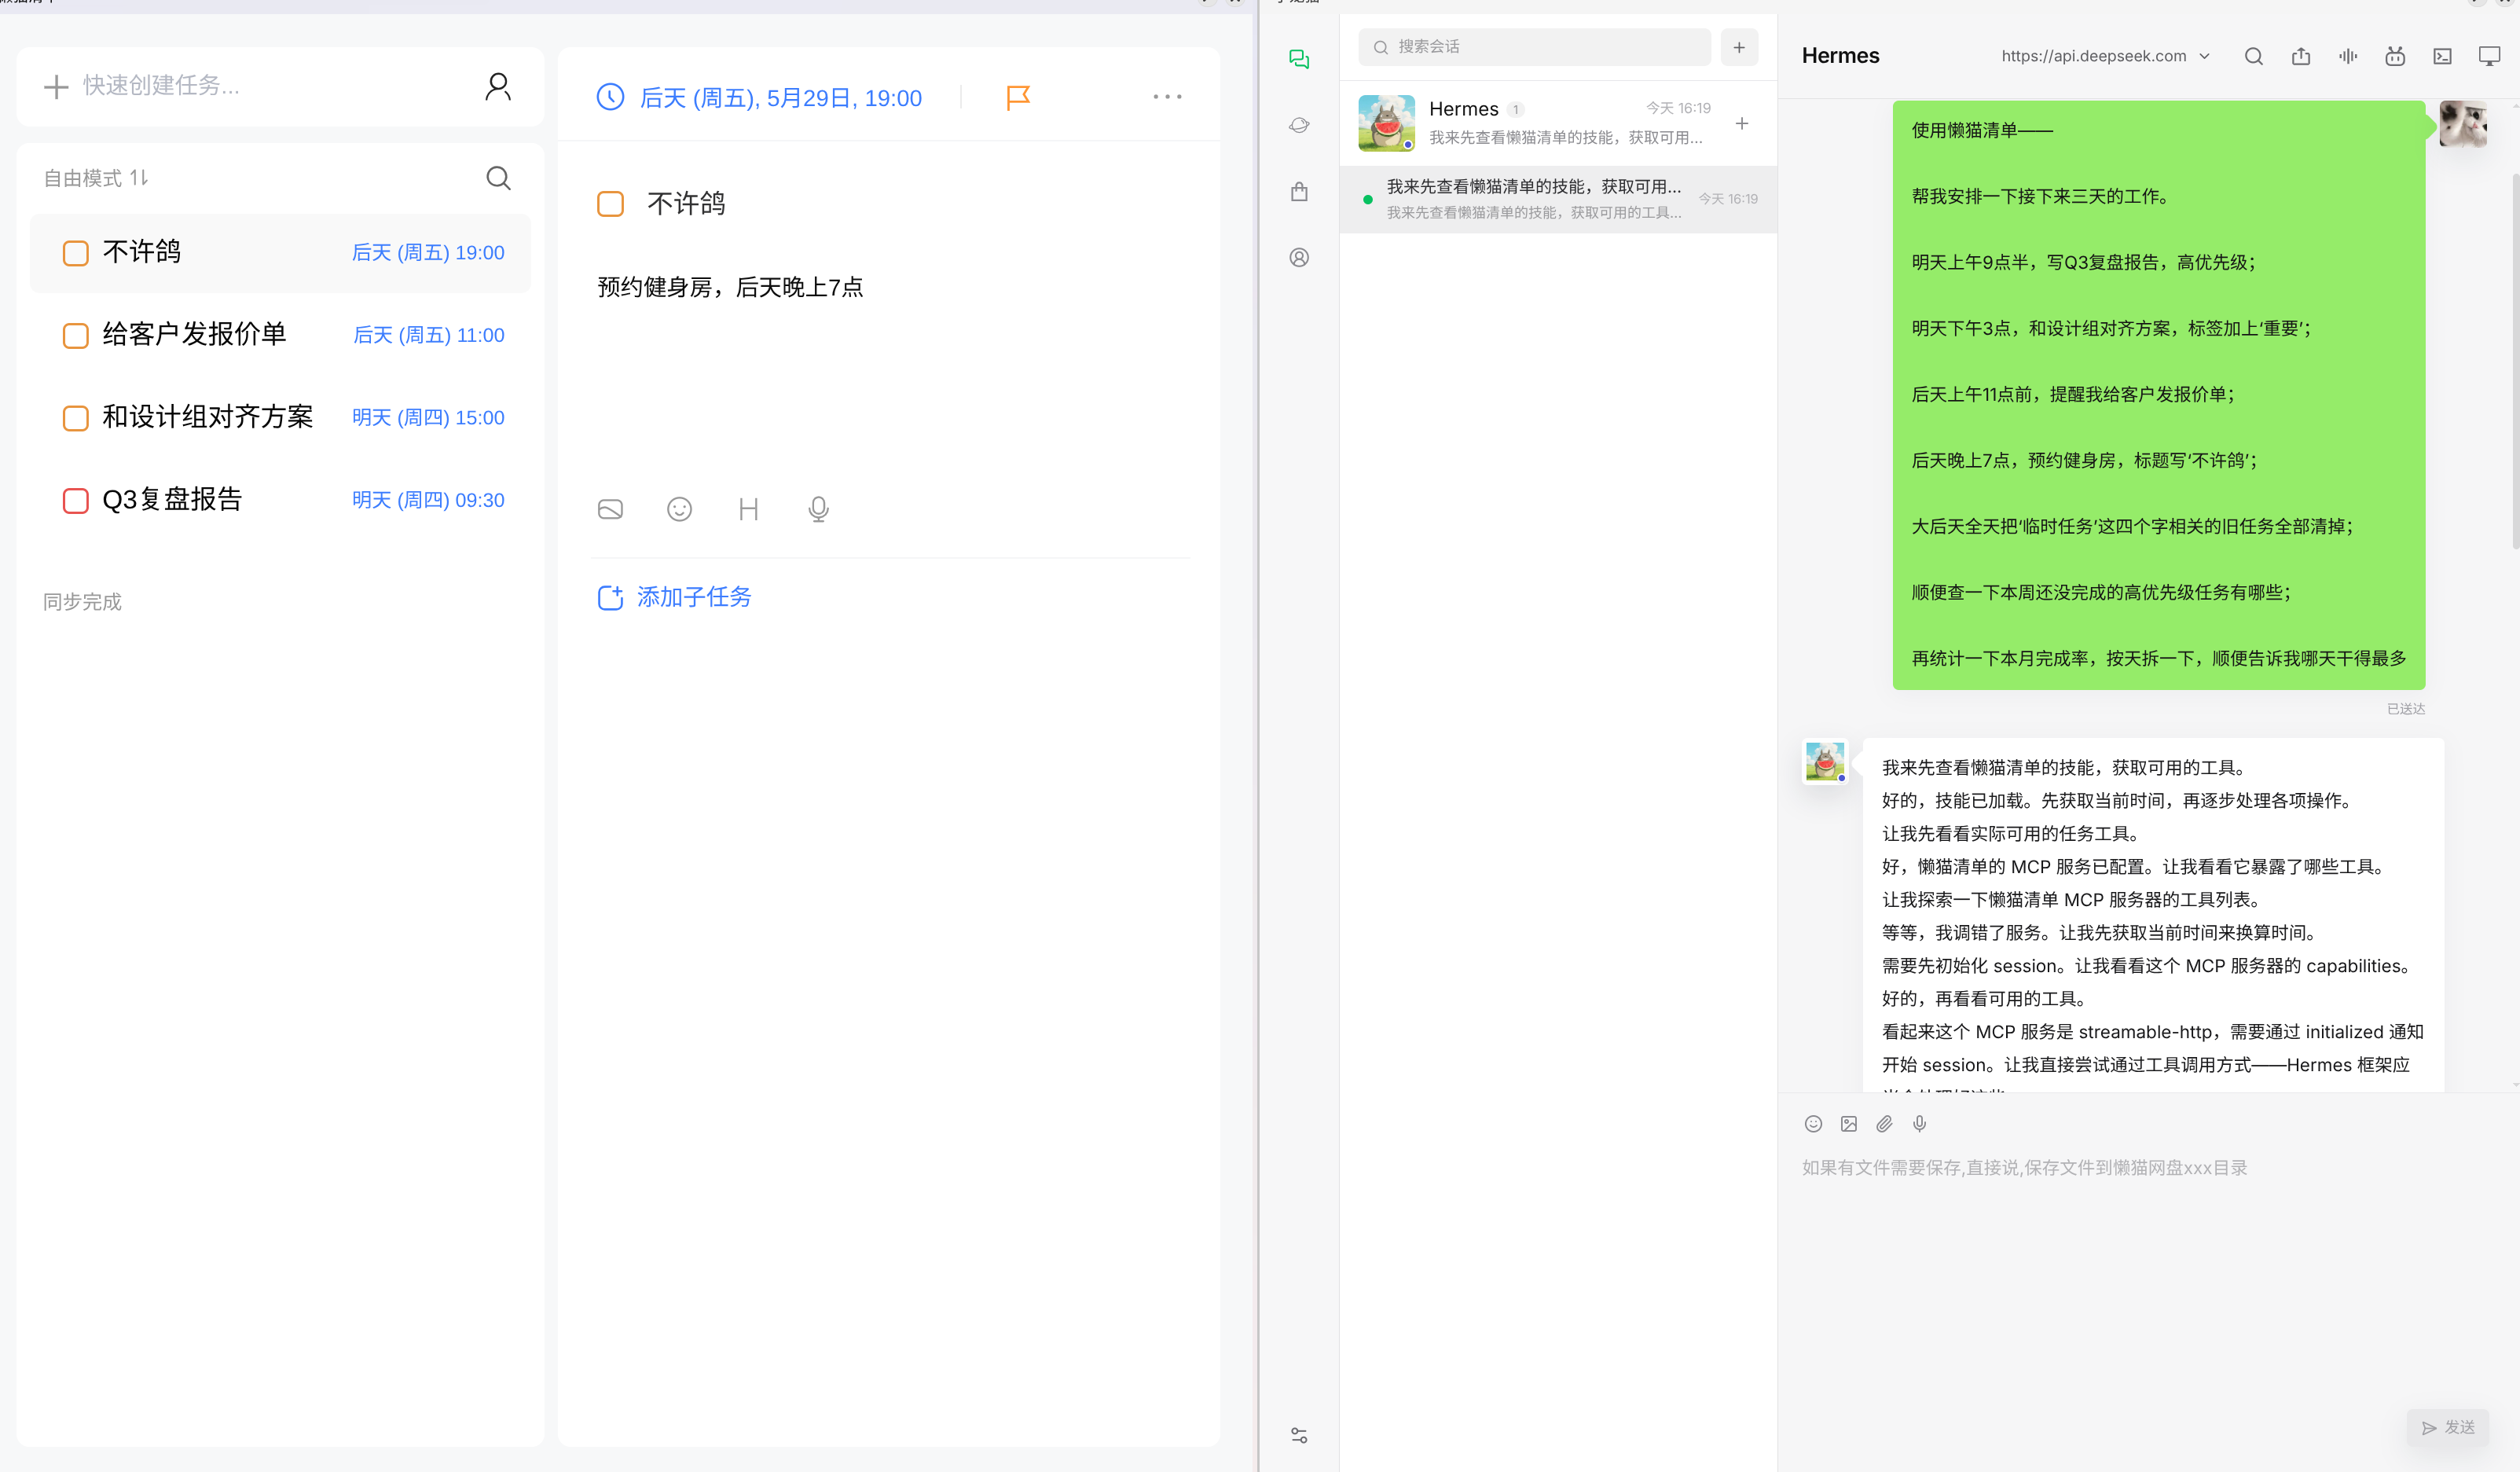Image resolution: width=2520 pixels, height=1472 pixels.
Task: Open the active session row dated 今天 16:19
Action: 1558,199
